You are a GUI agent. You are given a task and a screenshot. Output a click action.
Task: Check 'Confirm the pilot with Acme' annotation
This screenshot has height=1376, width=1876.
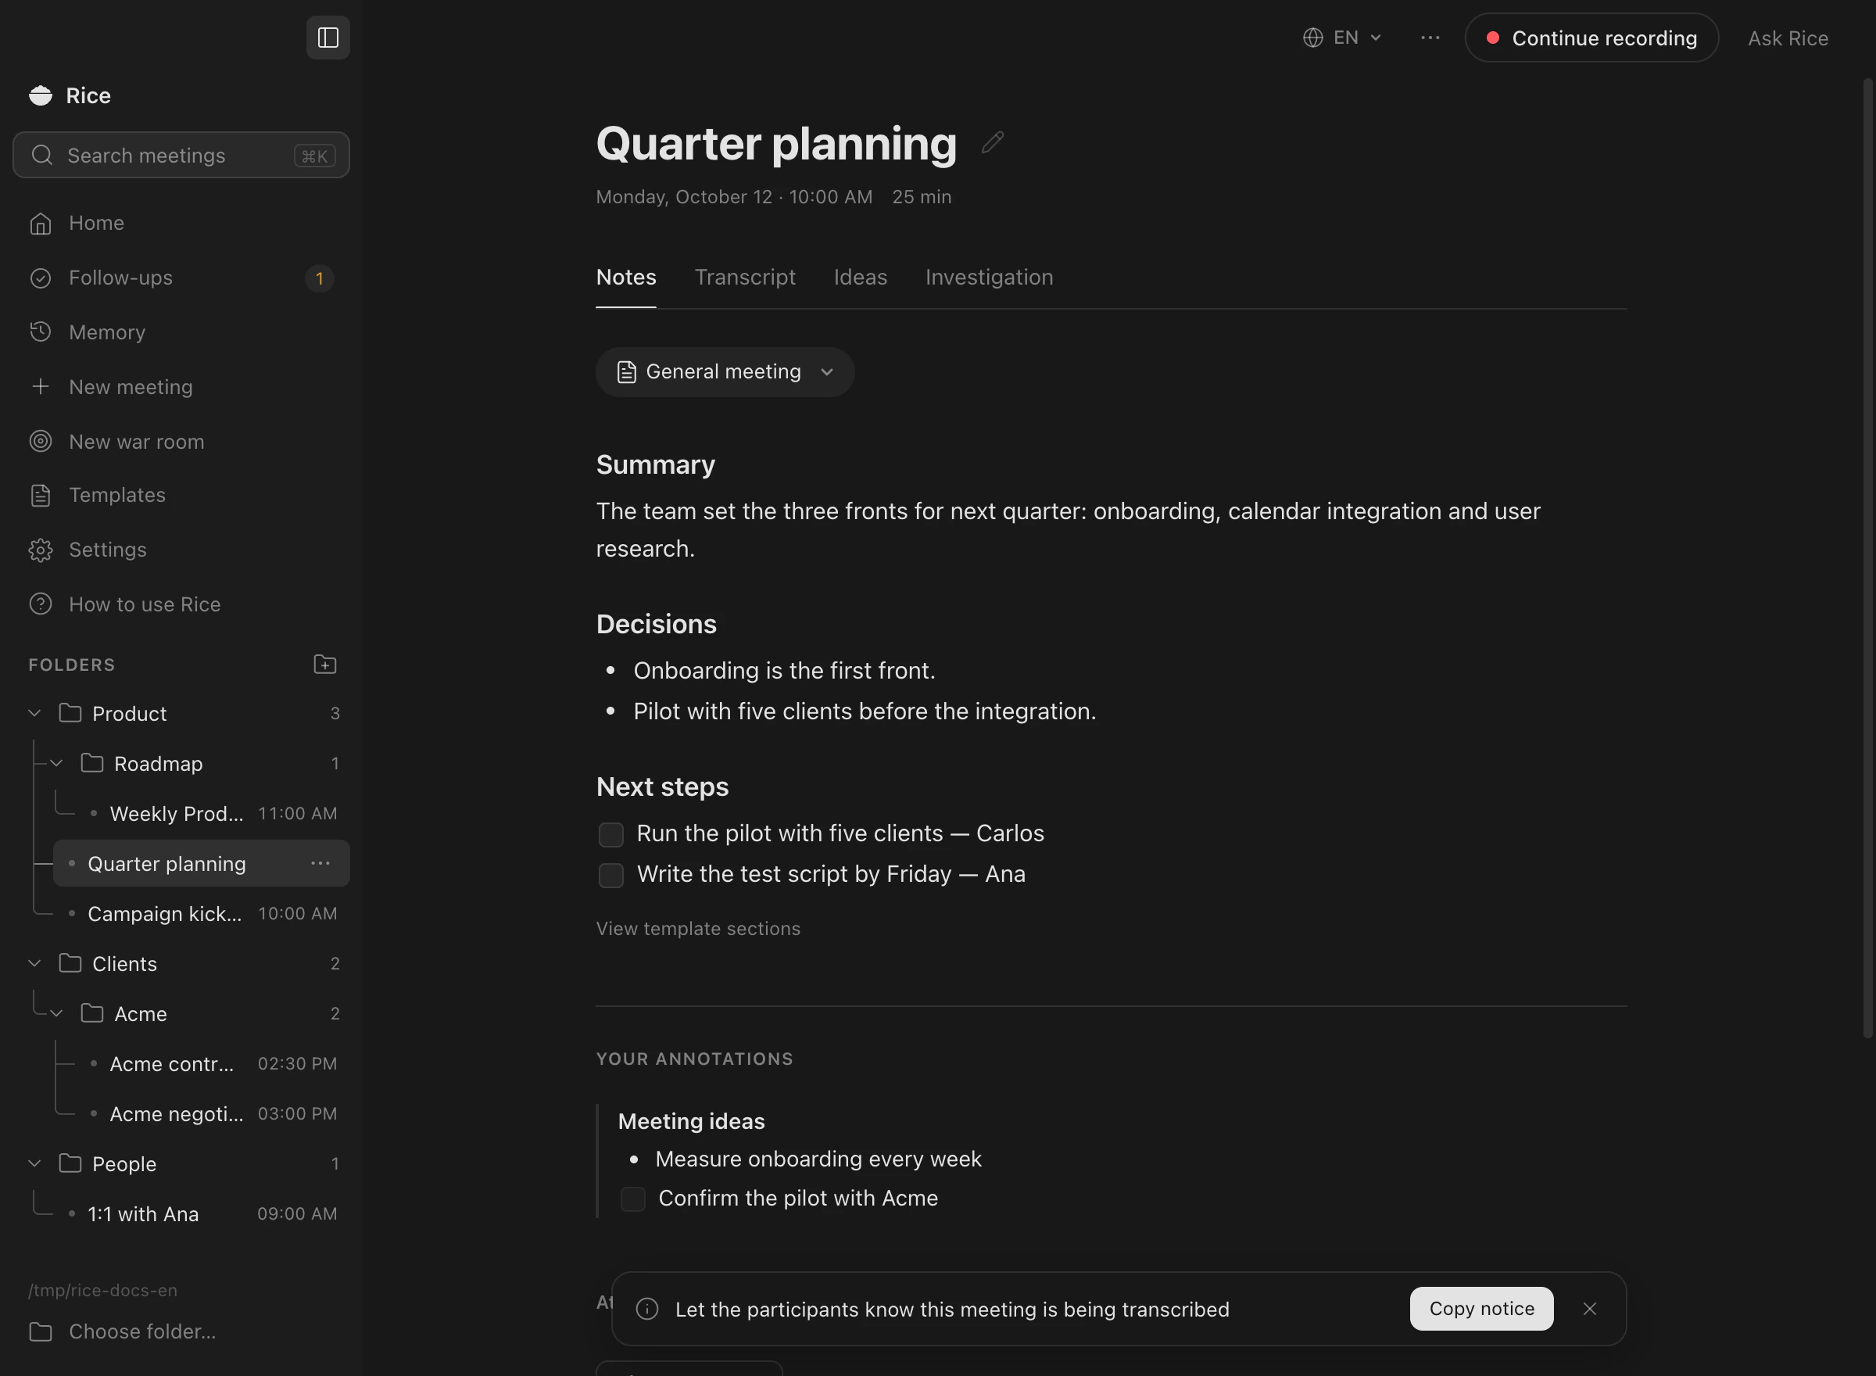(x=633, y=1199)
